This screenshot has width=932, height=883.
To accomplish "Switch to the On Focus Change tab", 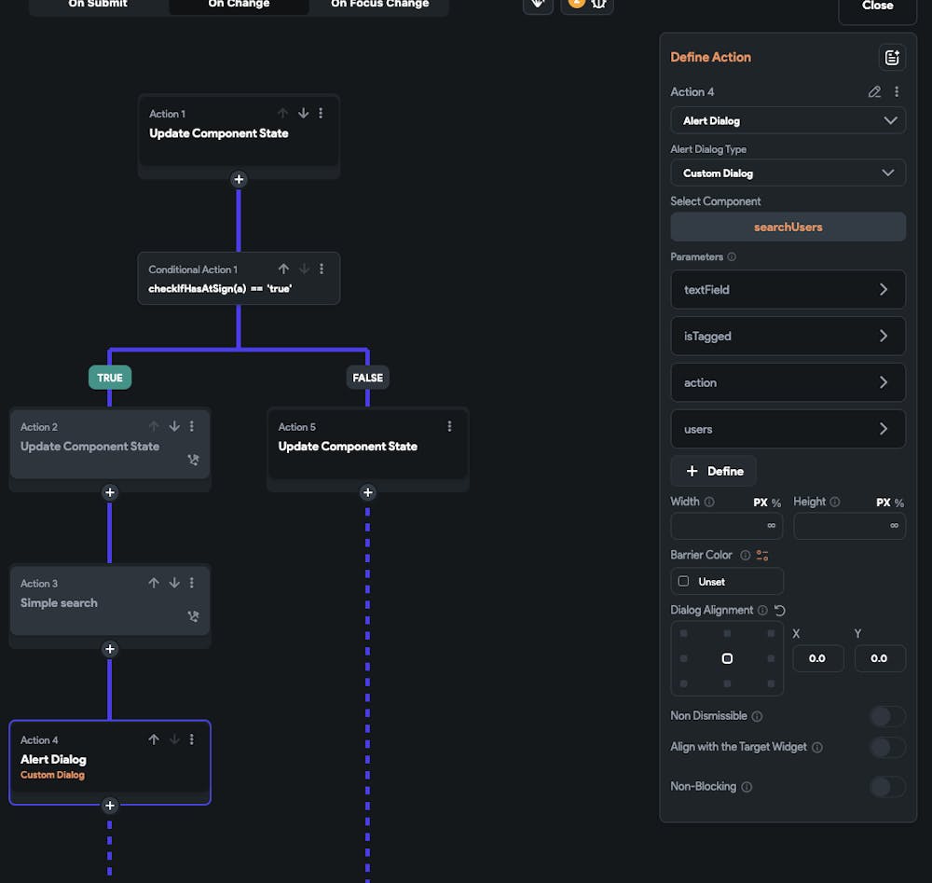I will point(379,5).
